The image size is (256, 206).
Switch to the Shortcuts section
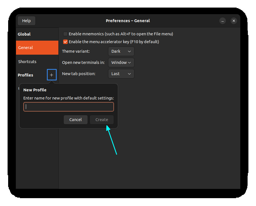[x=27, y=61]
